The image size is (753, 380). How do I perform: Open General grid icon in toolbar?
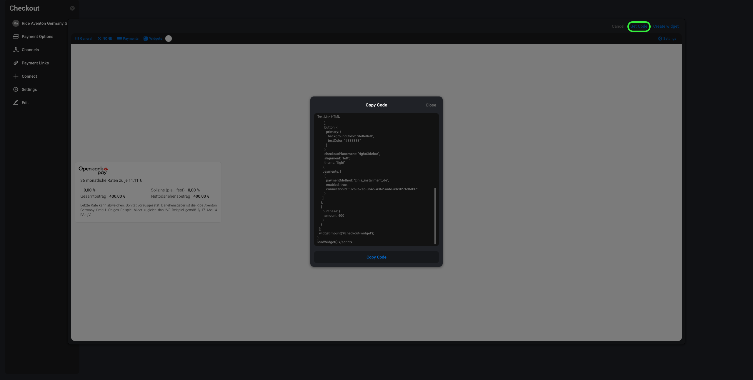pos(77,39)
